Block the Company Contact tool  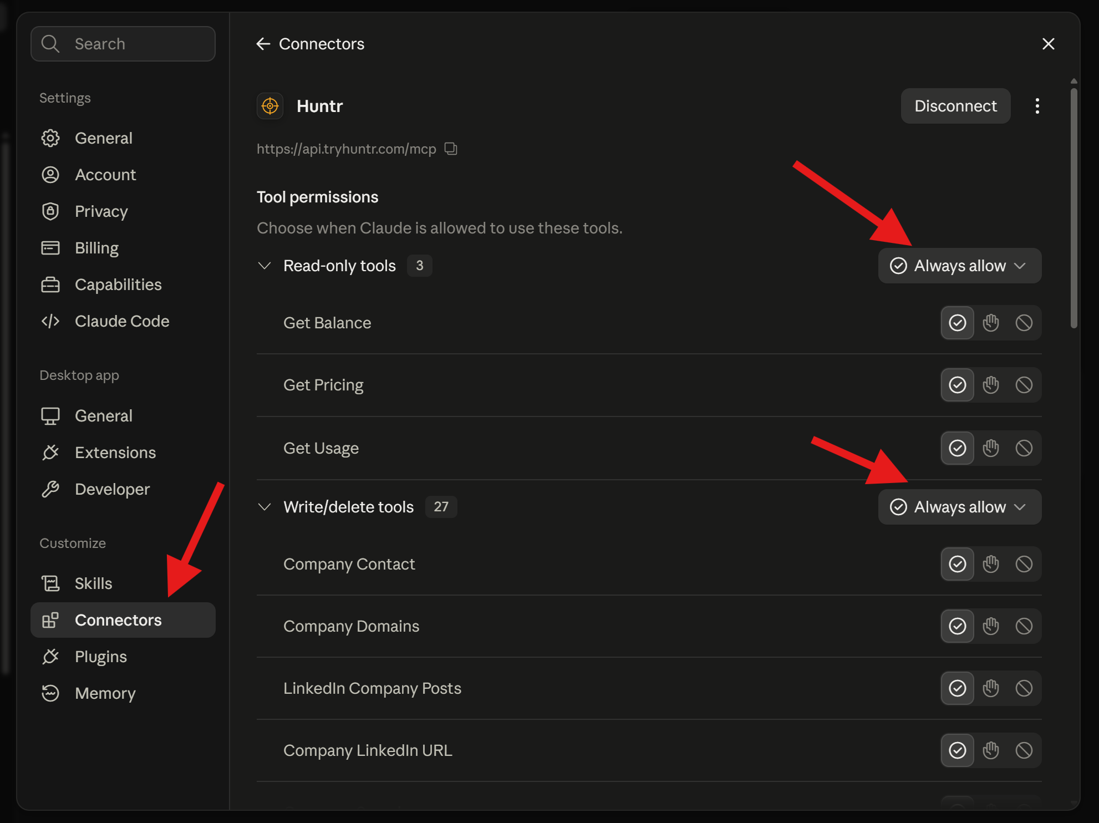[x=1024, y=564]
